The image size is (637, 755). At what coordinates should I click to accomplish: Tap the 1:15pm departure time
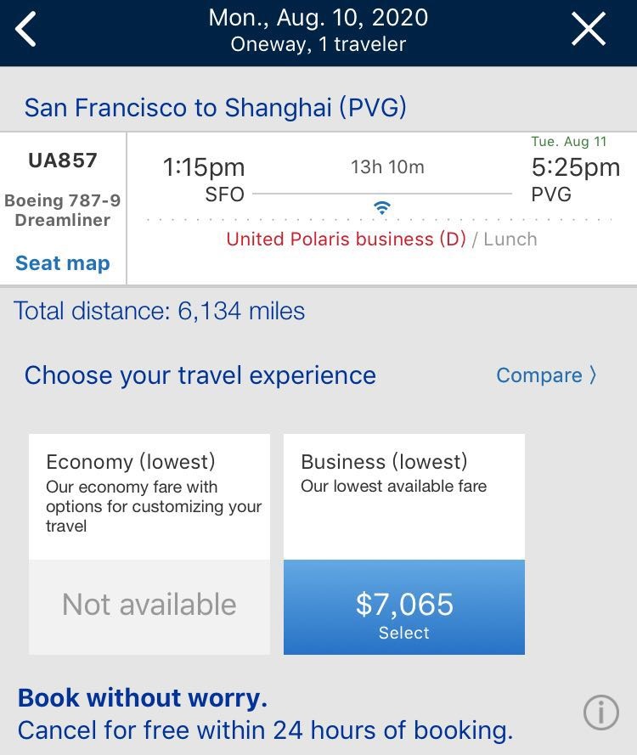tap(204, 168)
